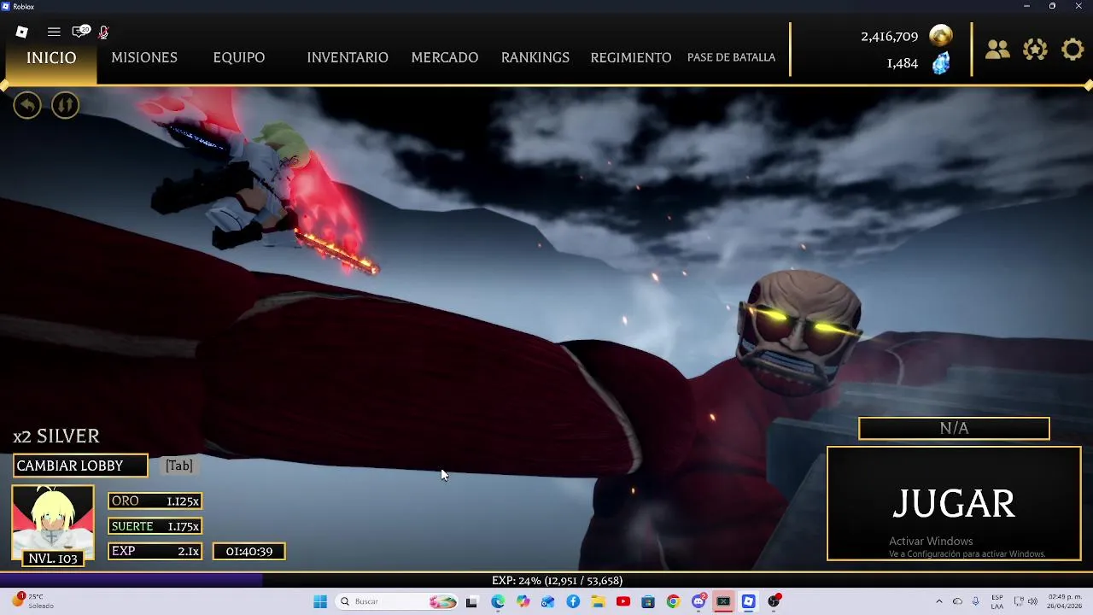Click the N/A field above JUGAR
The height and width of the screenshot is (615, 1093).
pyautogui.click(x=954, y=428)
